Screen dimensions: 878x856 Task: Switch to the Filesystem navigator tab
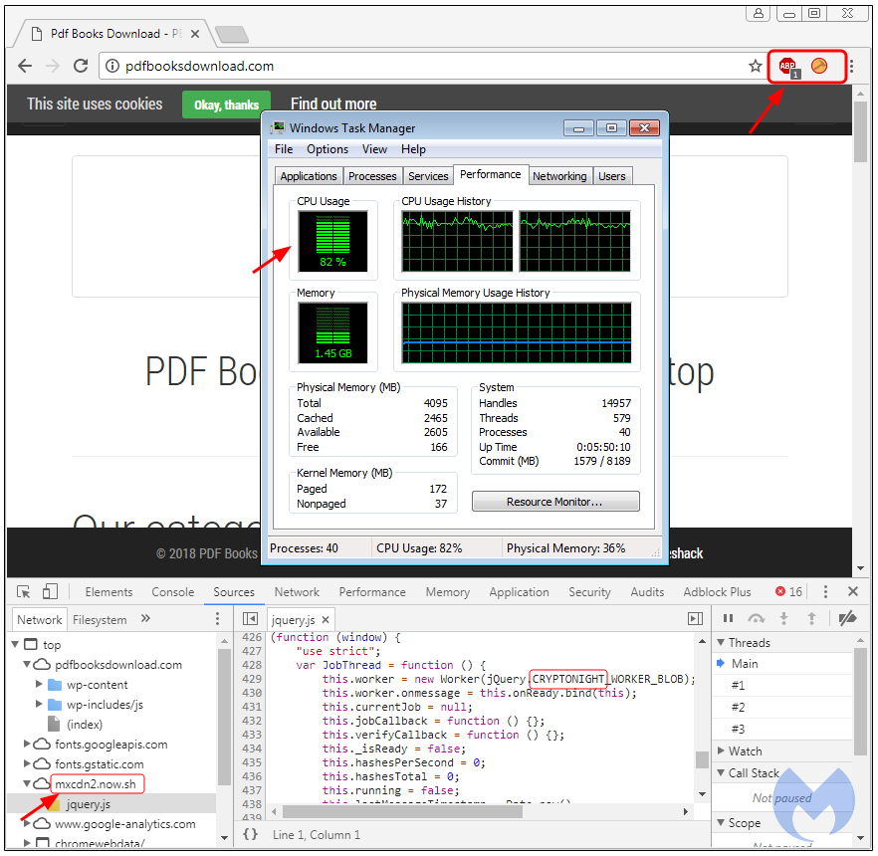tap(100, 620)
